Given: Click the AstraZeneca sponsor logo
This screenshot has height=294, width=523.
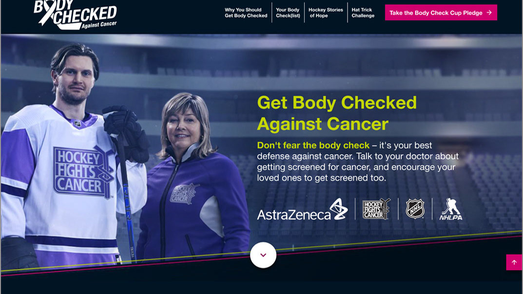Looking at the screenshot, I should pyautogui.click(x=303, y=209).
